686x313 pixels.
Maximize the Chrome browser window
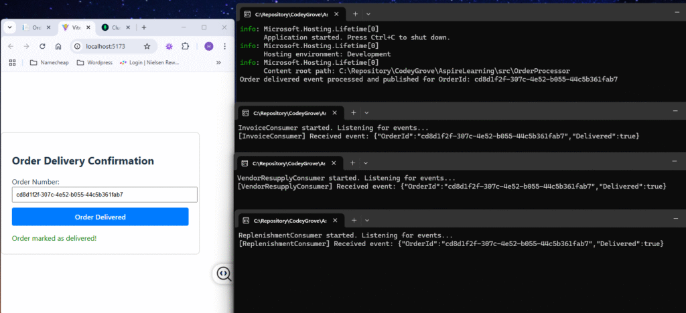(204, 27)
